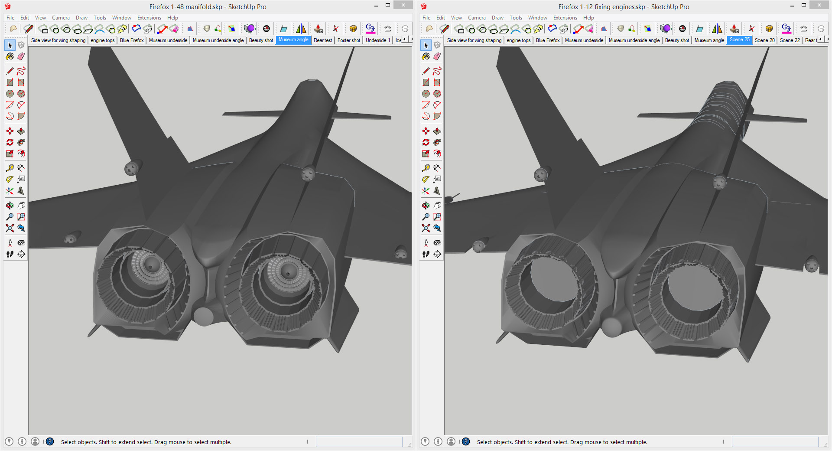Select the Walk footprints tool in left window
The image size is (832, 451).
(x=10, y=254)
